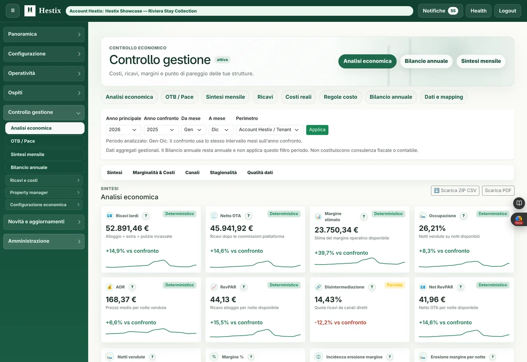Open the book reader side widget
This screenshot has width=527, height=362.
pos(520,203)
